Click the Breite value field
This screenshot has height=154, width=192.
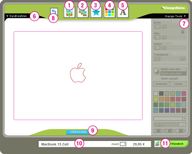coord(157,27)
